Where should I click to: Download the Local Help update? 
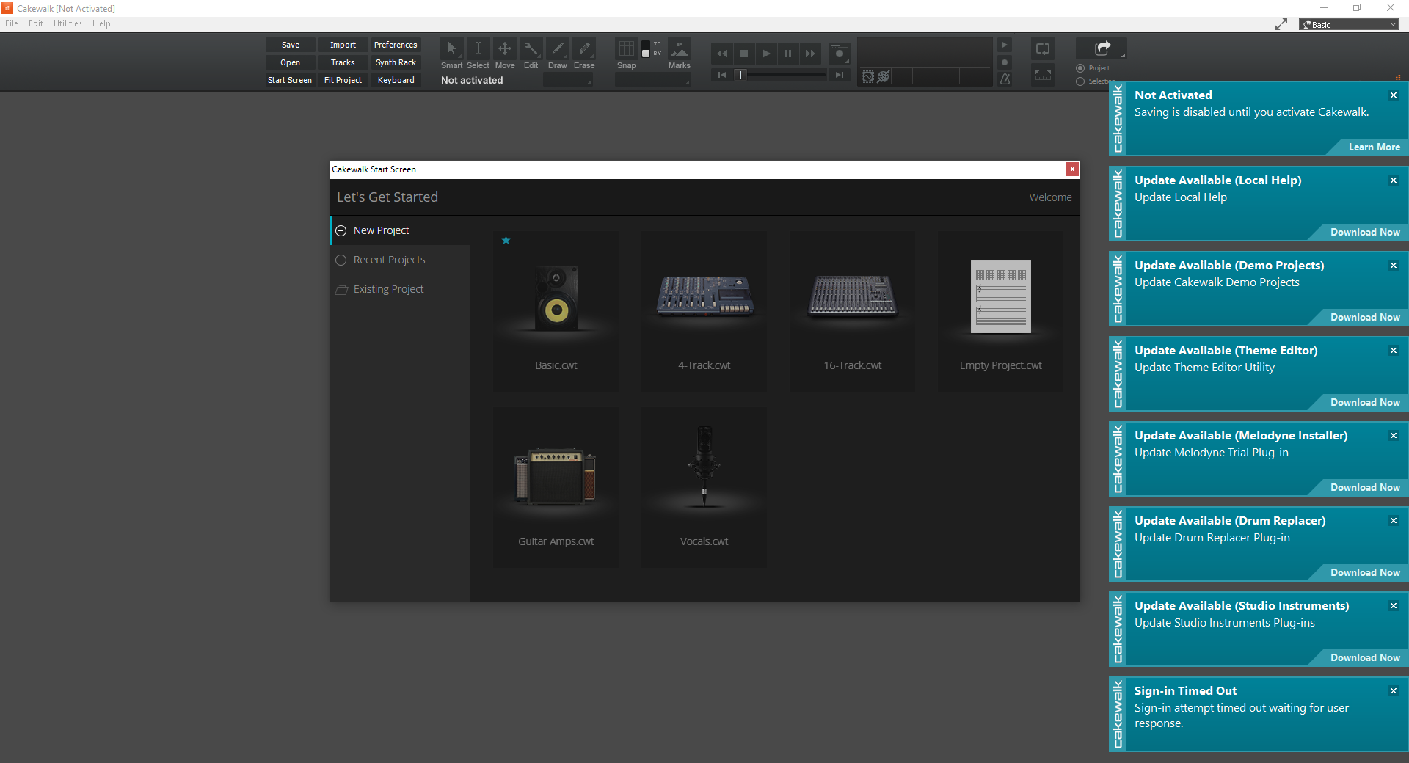pyautogui.click(x=1365, y=233)
